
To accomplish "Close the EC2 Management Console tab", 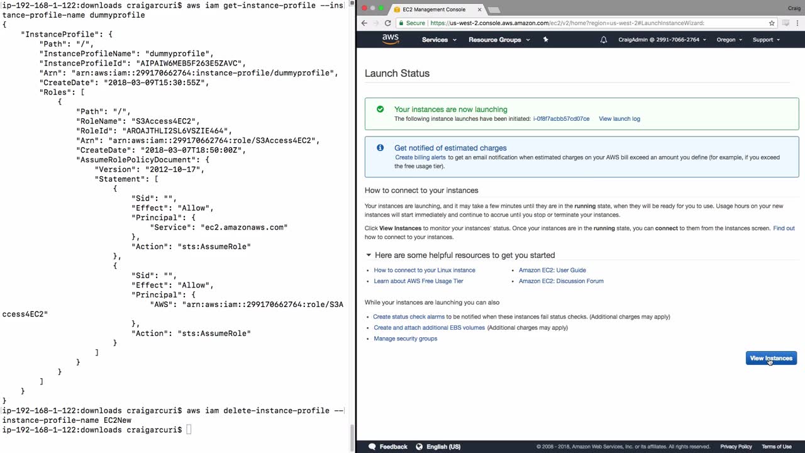I will point(479,9).
